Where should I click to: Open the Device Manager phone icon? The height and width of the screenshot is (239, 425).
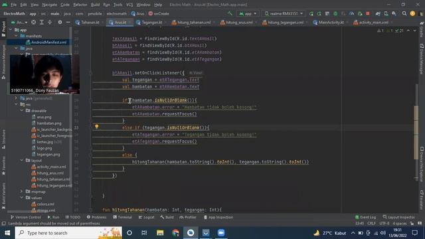point(386,13)
